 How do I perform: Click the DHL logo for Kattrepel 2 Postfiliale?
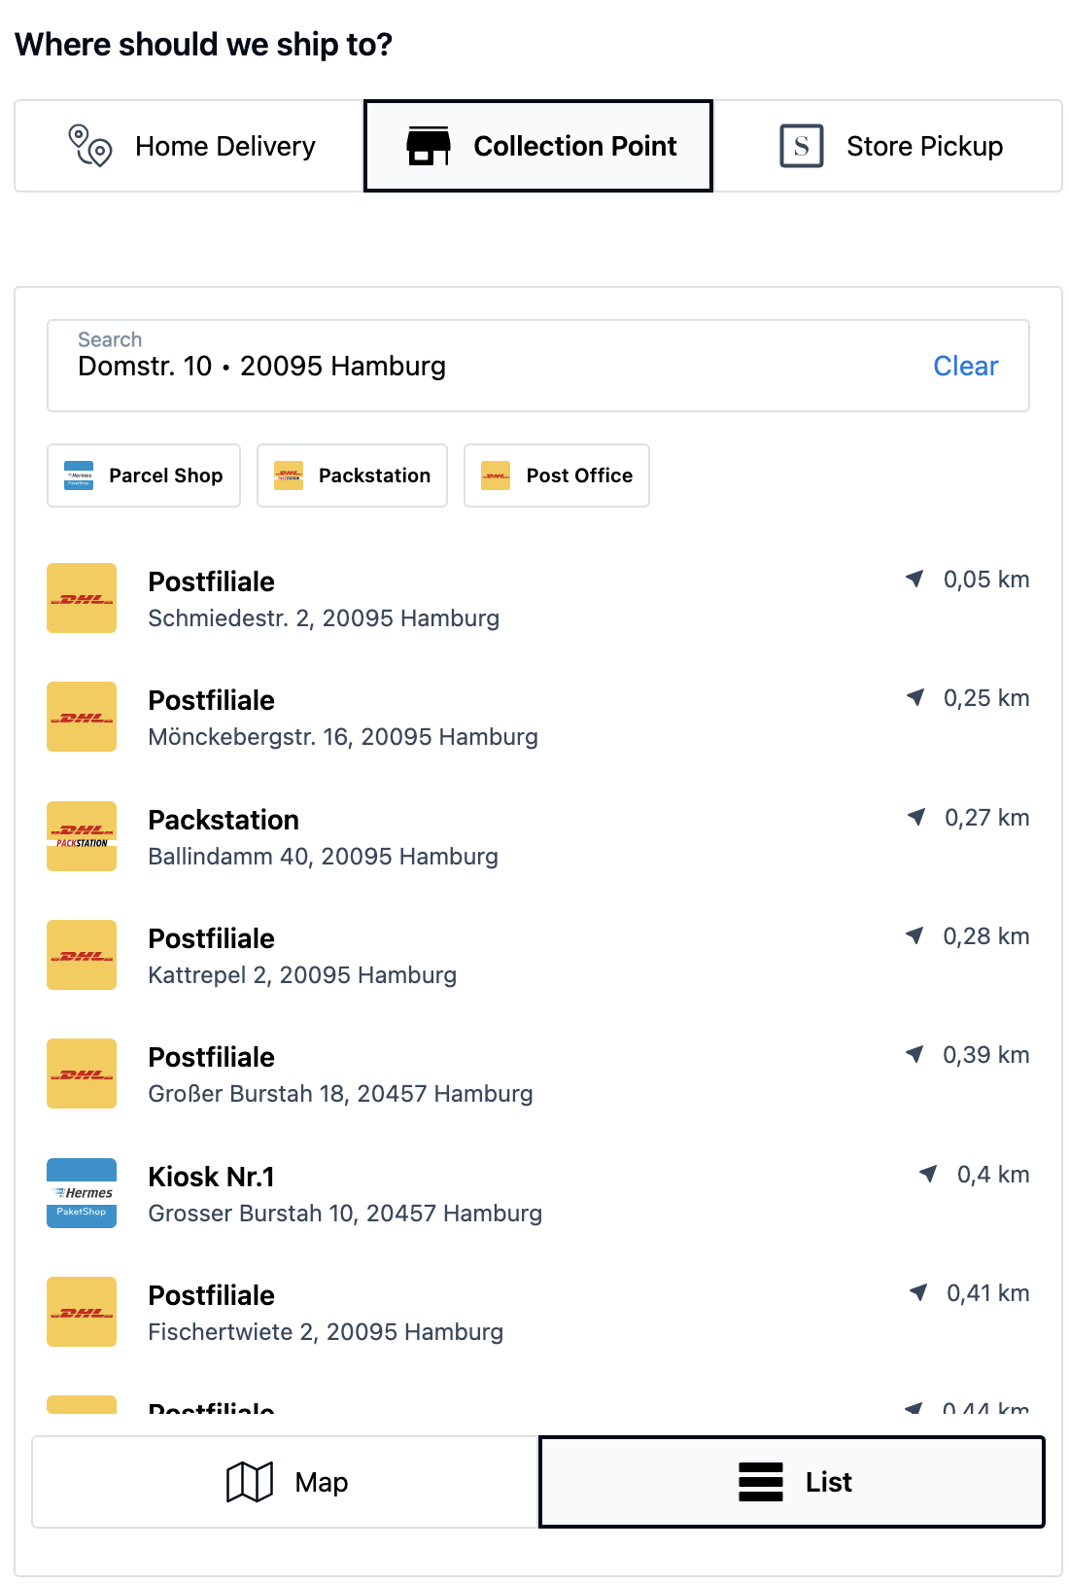coord(82,955)
